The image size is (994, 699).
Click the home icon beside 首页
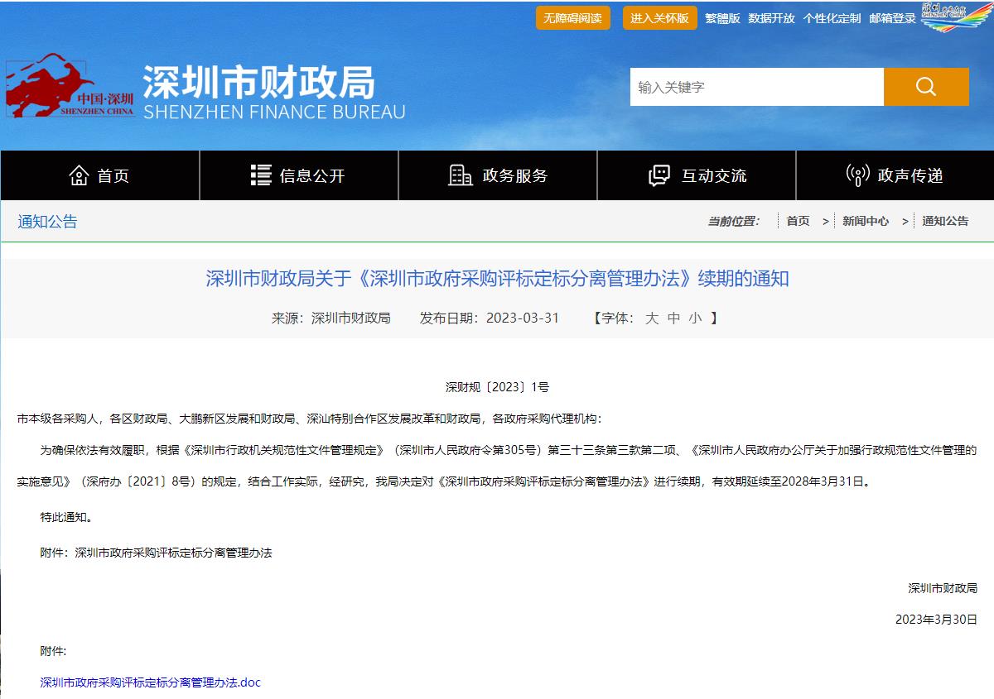[80, 175]
